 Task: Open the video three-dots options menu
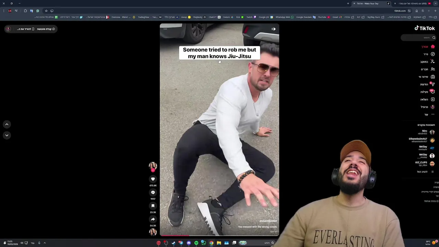[x=165, y=29]
